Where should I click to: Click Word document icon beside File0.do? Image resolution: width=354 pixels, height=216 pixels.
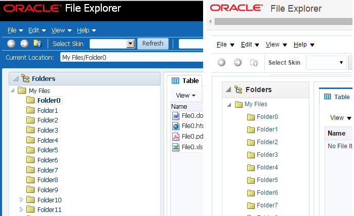click(x=176, y=116)
